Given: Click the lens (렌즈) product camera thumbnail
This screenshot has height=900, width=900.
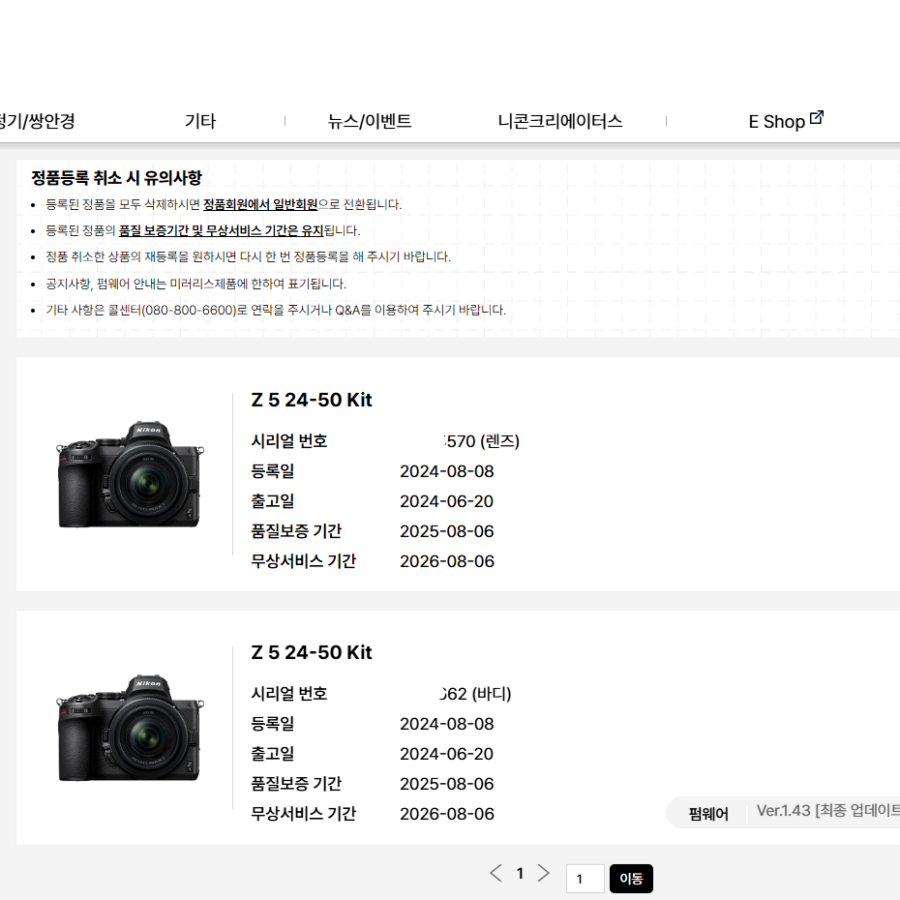Looking at the screenshot, I should (x=131, y=474).
